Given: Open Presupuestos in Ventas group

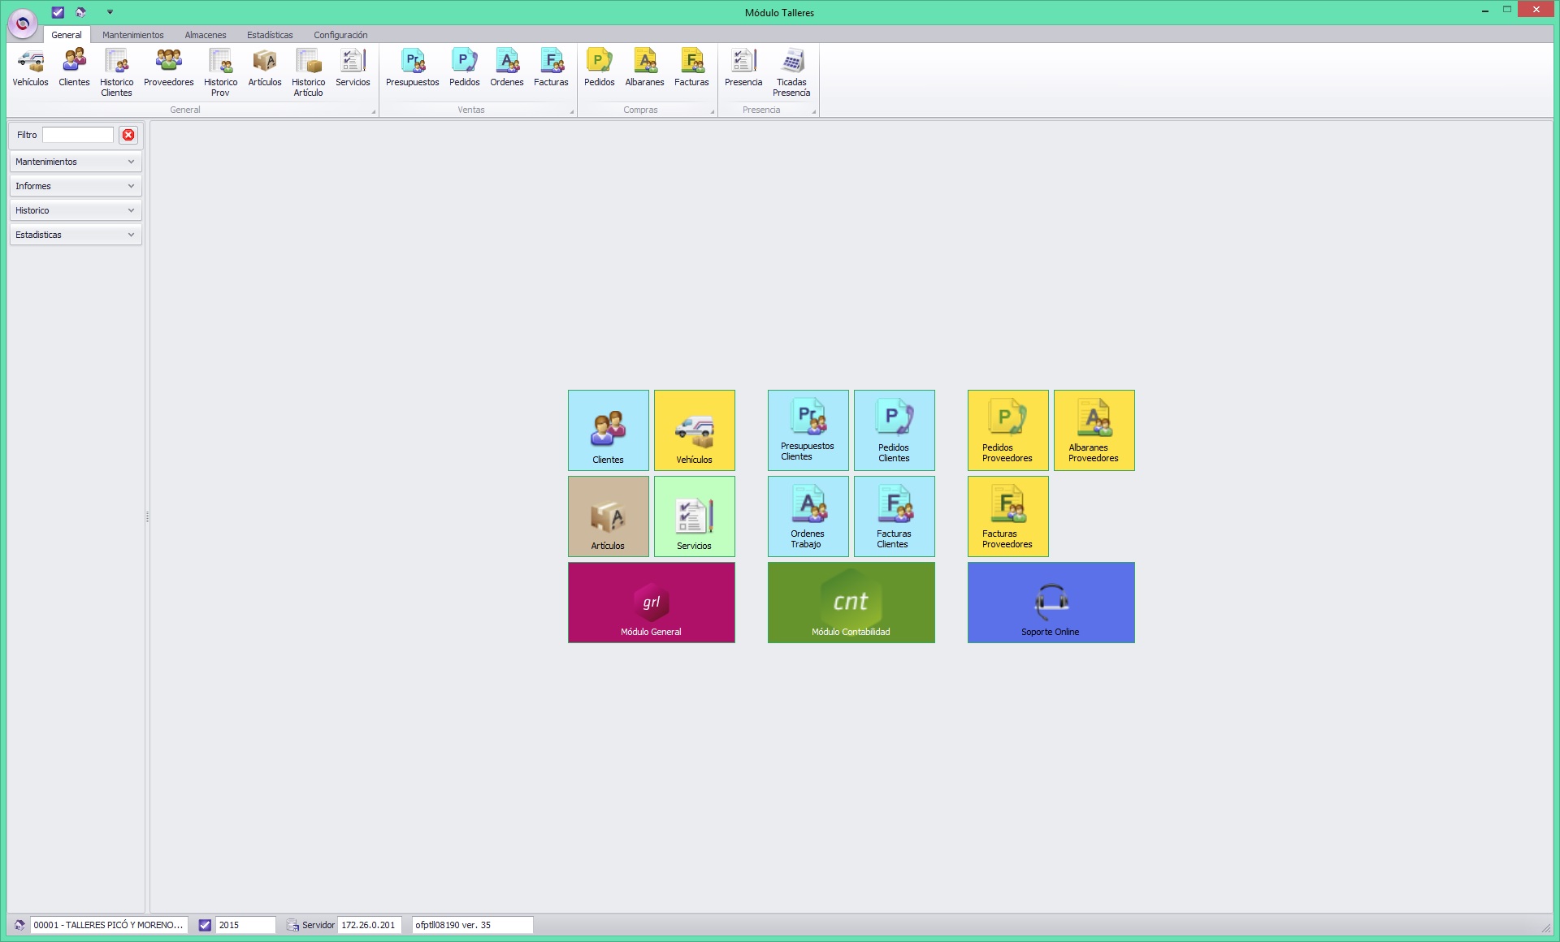Looking at the screenshot, I should [412, 68].
